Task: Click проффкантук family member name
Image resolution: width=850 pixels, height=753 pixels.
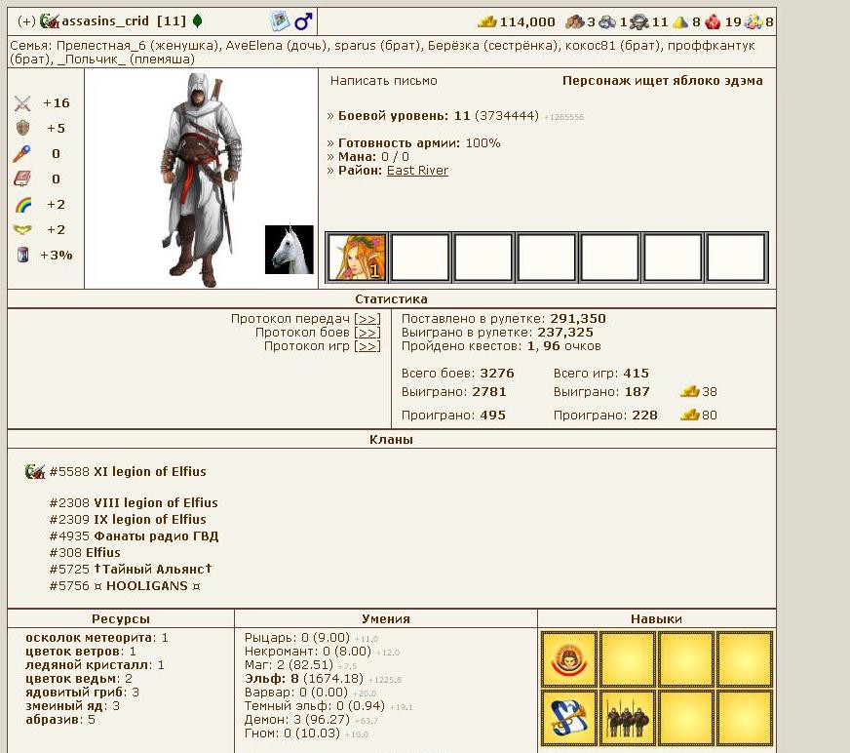Action: (x=712, y=46)
